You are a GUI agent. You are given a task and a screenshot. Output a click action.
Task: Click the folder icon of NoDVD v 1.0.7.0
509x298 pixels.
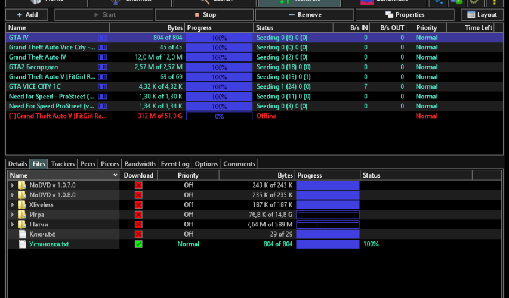pyautogui.click(x=22, y=185)
